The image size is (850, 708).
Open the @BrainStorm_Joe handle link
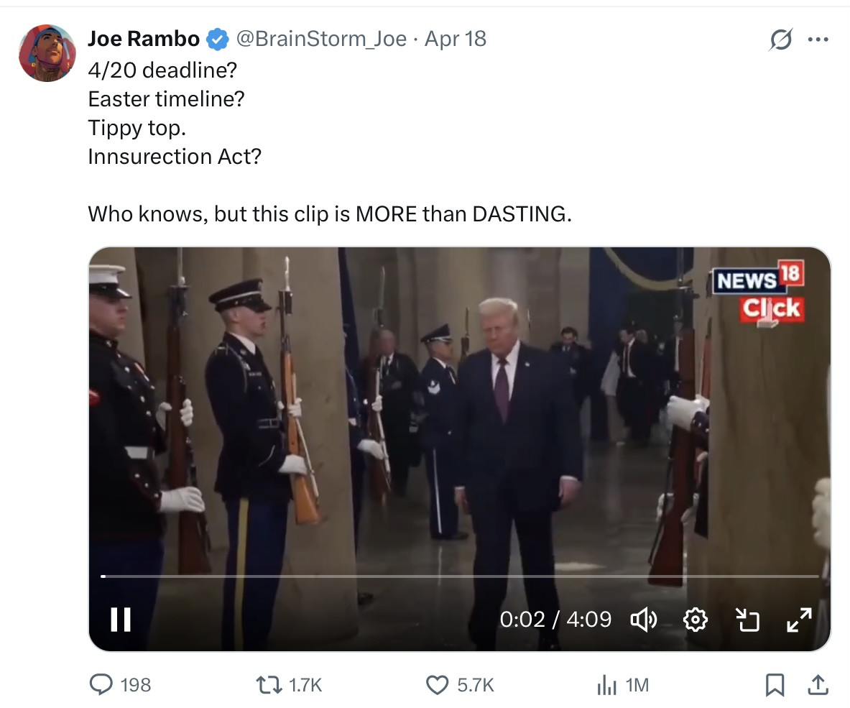[321, 39]
